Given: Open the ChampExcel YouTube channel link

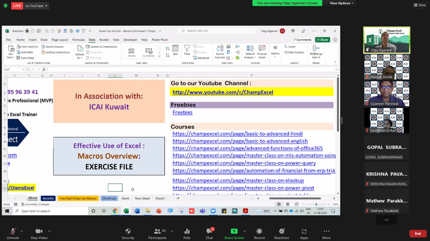Looking at the screenshot, I should click(223, 92).
